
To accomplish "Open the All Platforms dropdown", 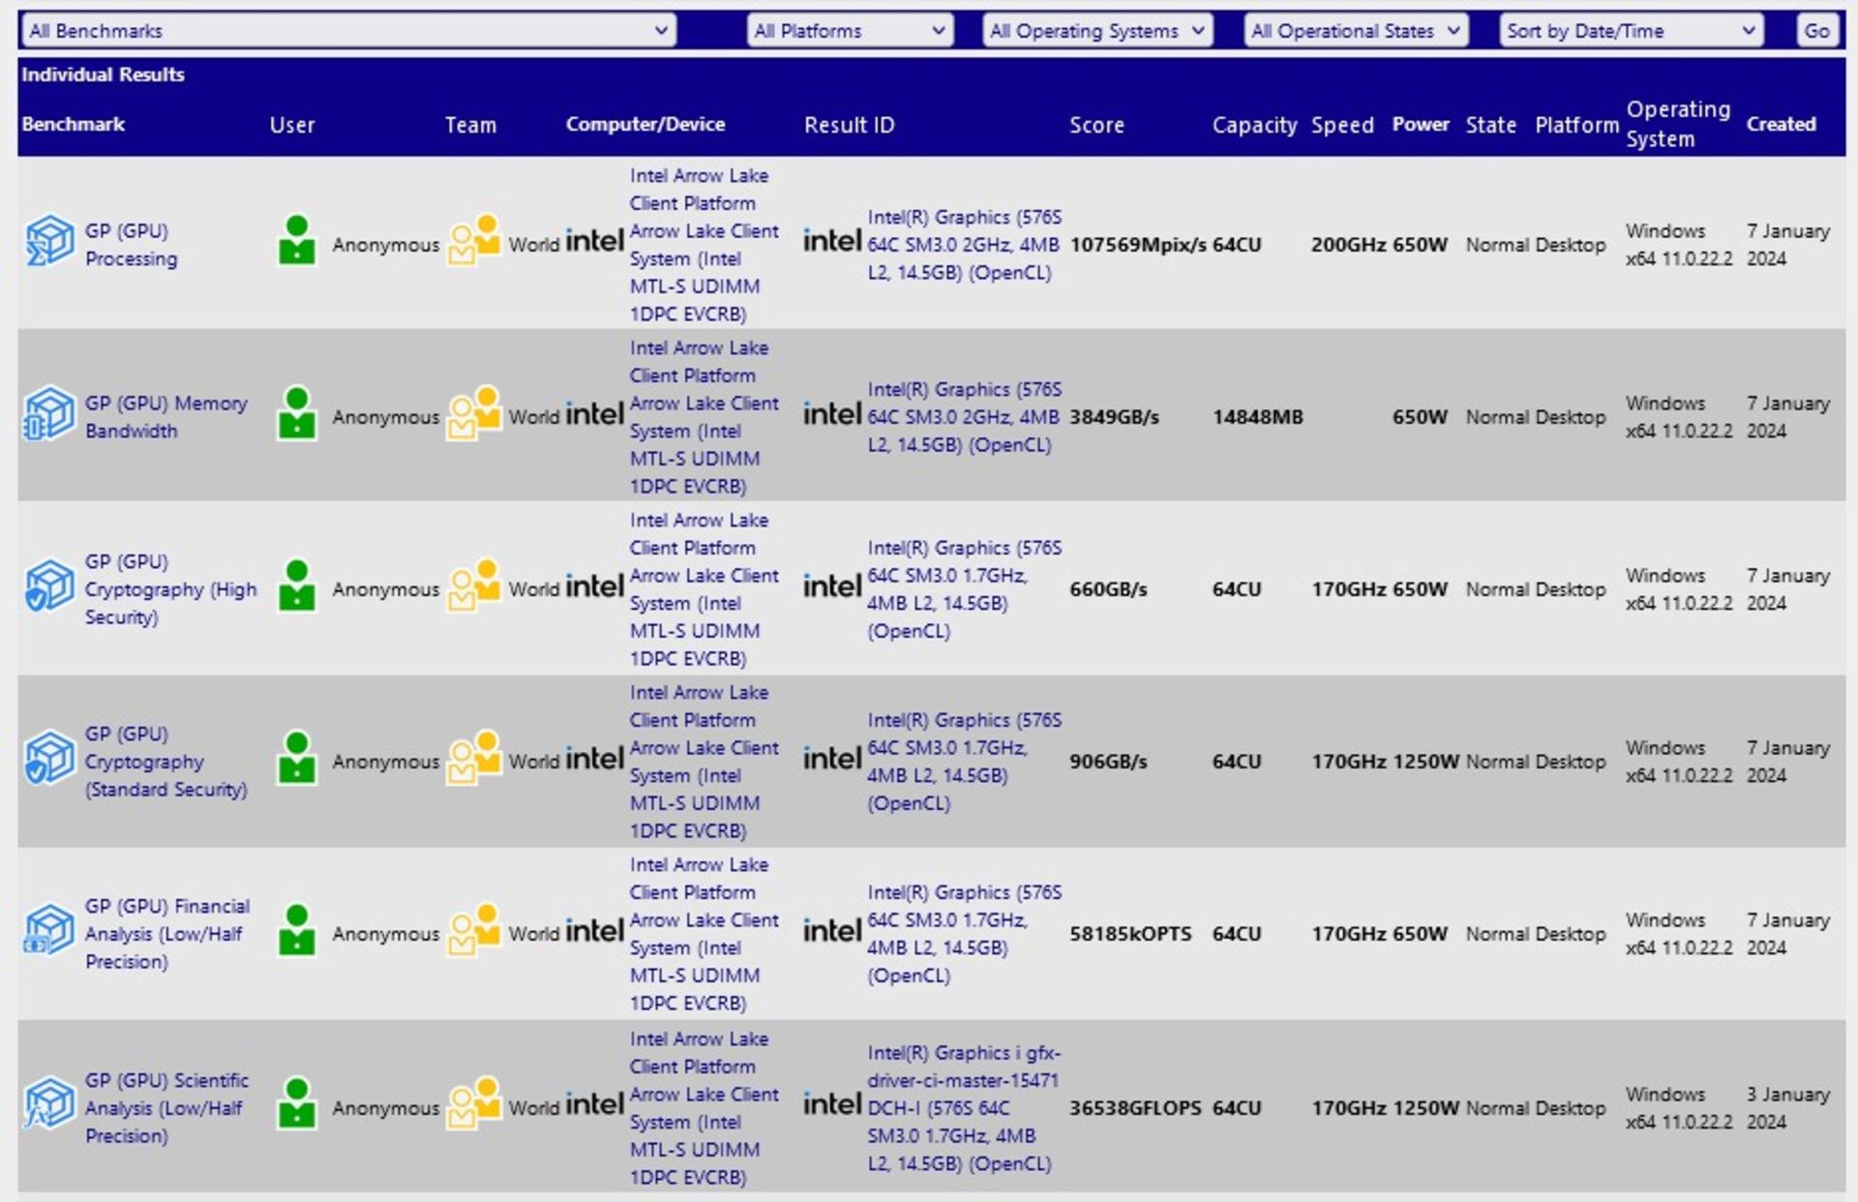I will [850, 31].
